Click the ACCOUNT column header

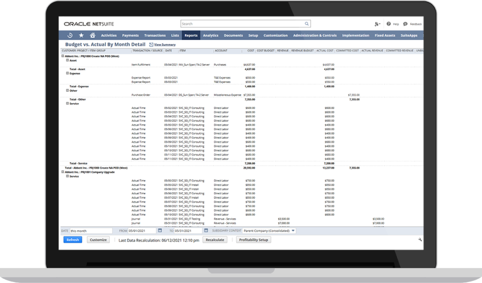point(221,51)
